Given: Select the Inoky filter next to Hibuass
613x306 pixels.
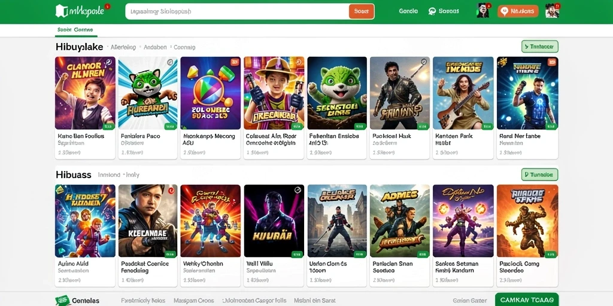Looking at the screenshot, I should tap(132, 175).
